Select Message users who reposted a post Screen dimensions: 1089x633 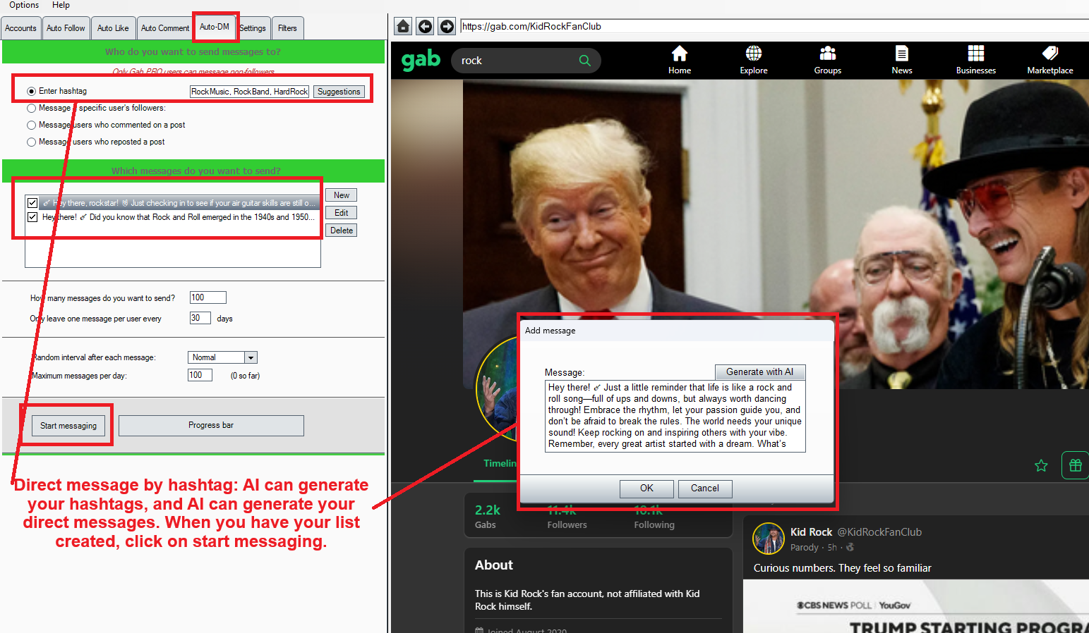(x=31, y=142)
